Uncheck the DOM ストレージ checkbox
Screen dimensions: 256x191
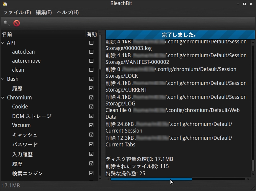[91, 116]
